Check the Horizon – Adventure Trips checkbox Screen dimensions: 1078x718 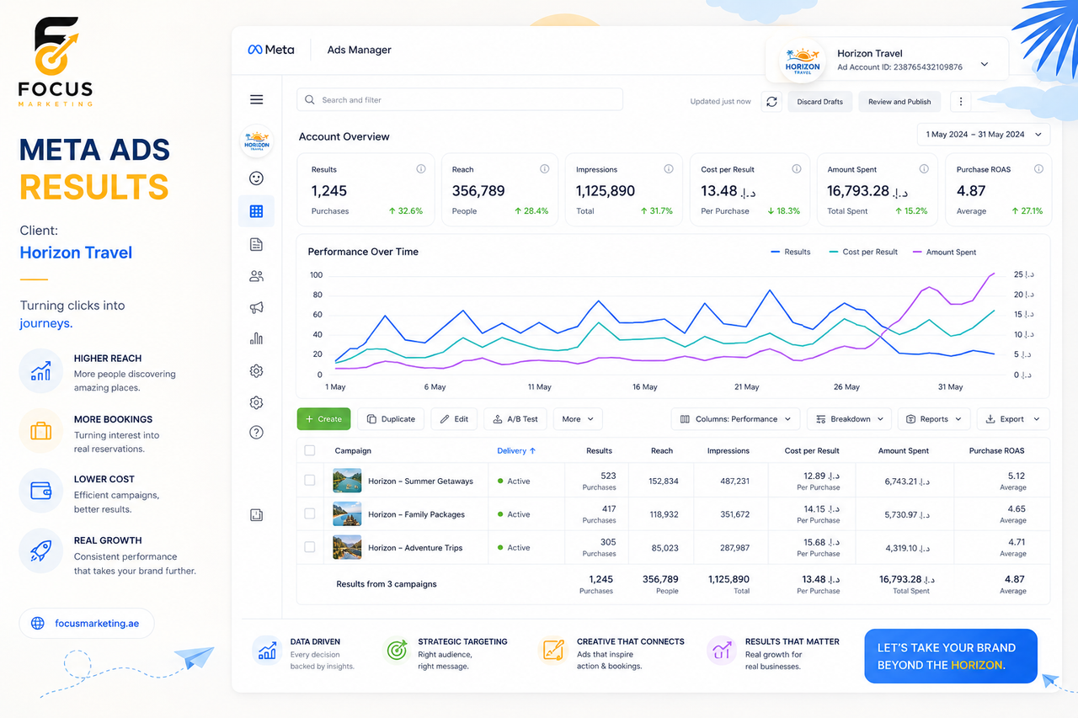coord(309,547)
